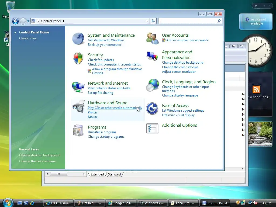Expand the arrow before Control Panel breadcrumb
Image resolution: width=276 pixels, height=207 pixels.
click(x=38, y=21)
